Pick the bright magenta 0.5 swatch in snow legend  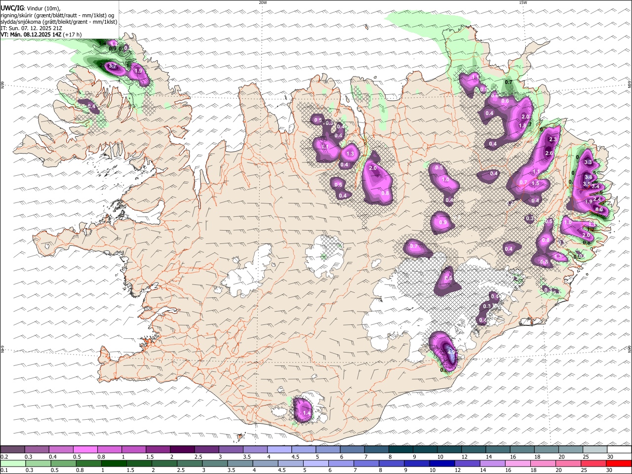pyautogui.click(x=85, y=450)
